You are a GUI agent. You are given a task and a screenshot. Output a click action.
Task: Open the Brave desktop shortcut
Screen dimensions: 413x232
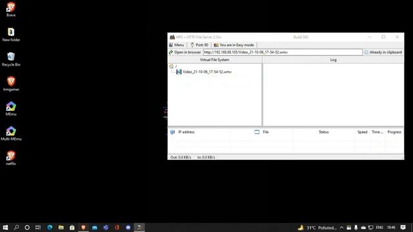point(11,10)
